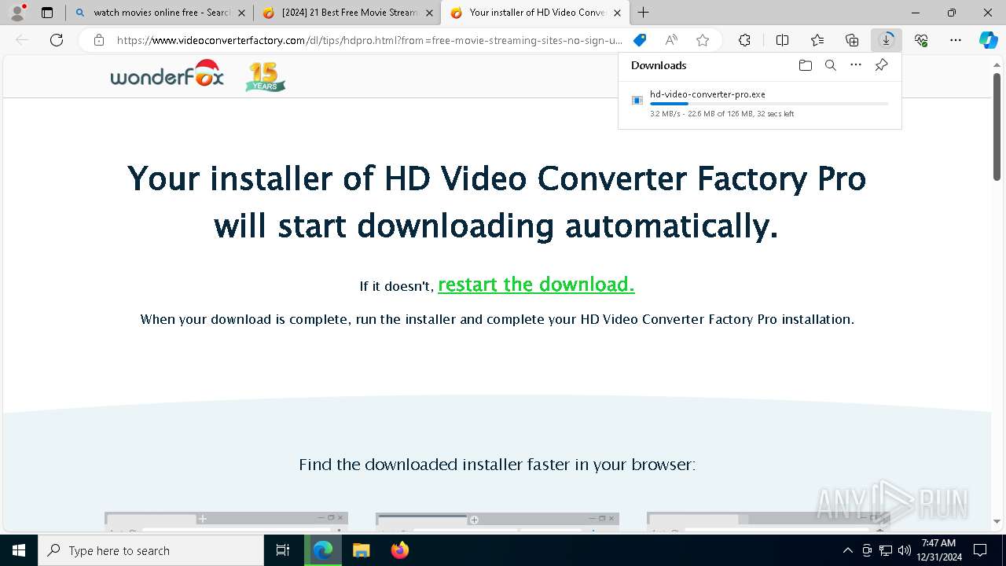Search downloads with magnifier icon

(x=830, y=65)
